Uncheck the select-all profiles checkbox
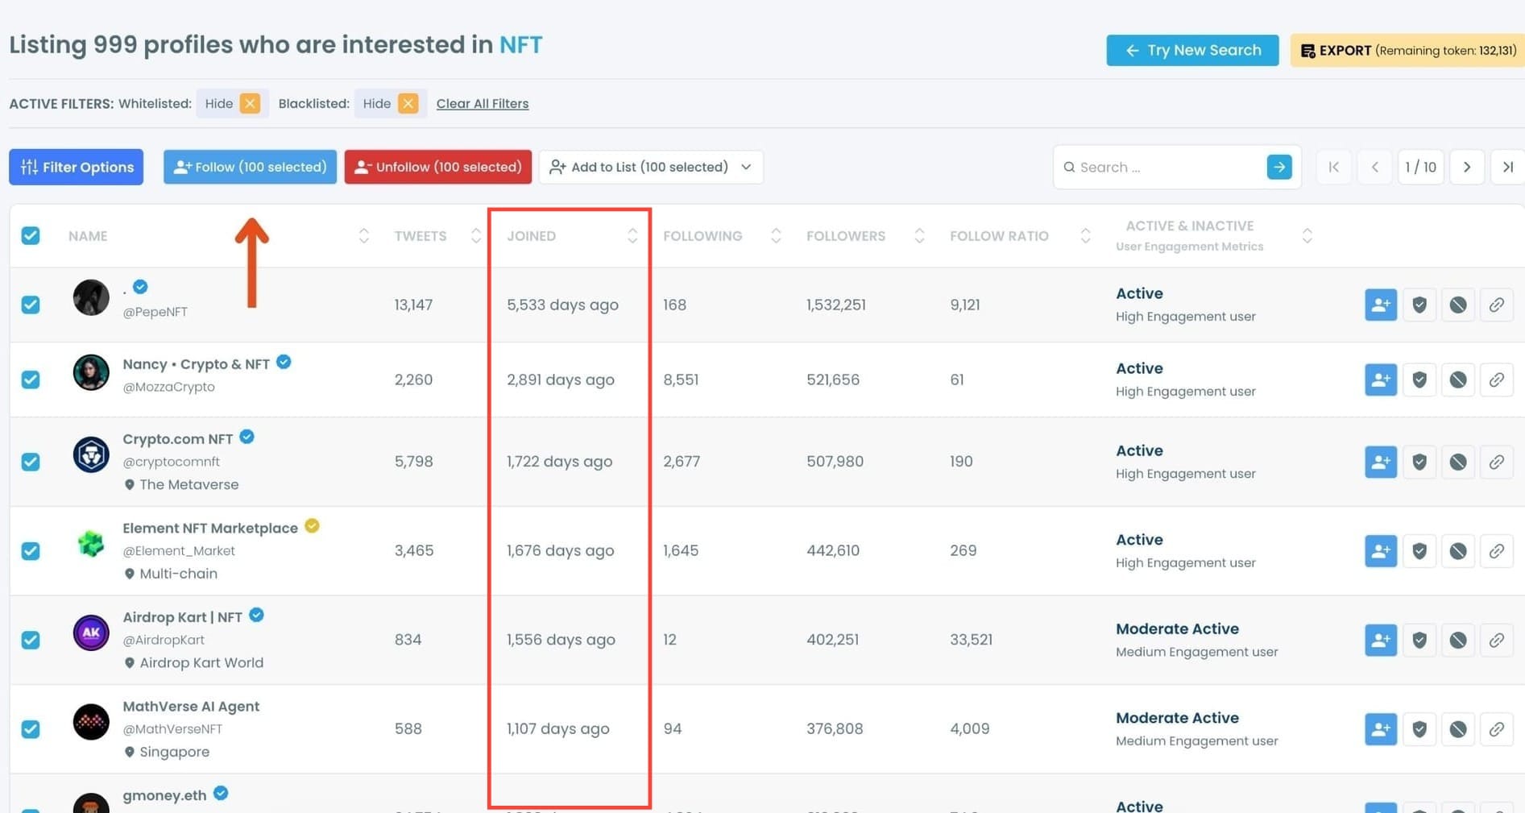The image size is (1525, 813). [x=31, y=235]
